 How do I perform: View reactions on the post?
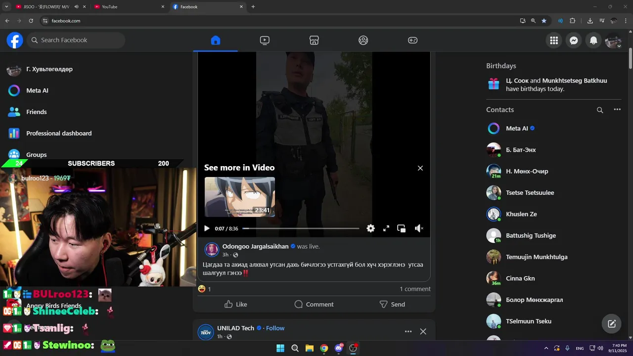tap(204, 289)
